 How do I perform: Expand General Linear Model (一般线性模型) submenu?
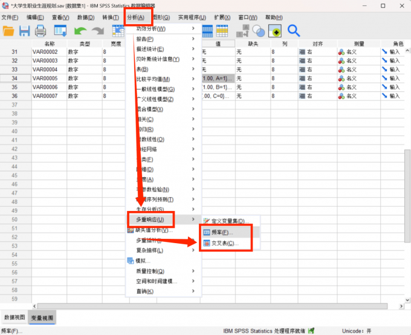164,89
